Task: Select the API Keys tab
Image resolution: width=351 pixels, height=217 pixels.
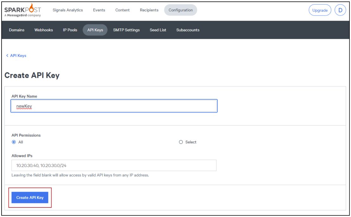Action: point(95,30)
